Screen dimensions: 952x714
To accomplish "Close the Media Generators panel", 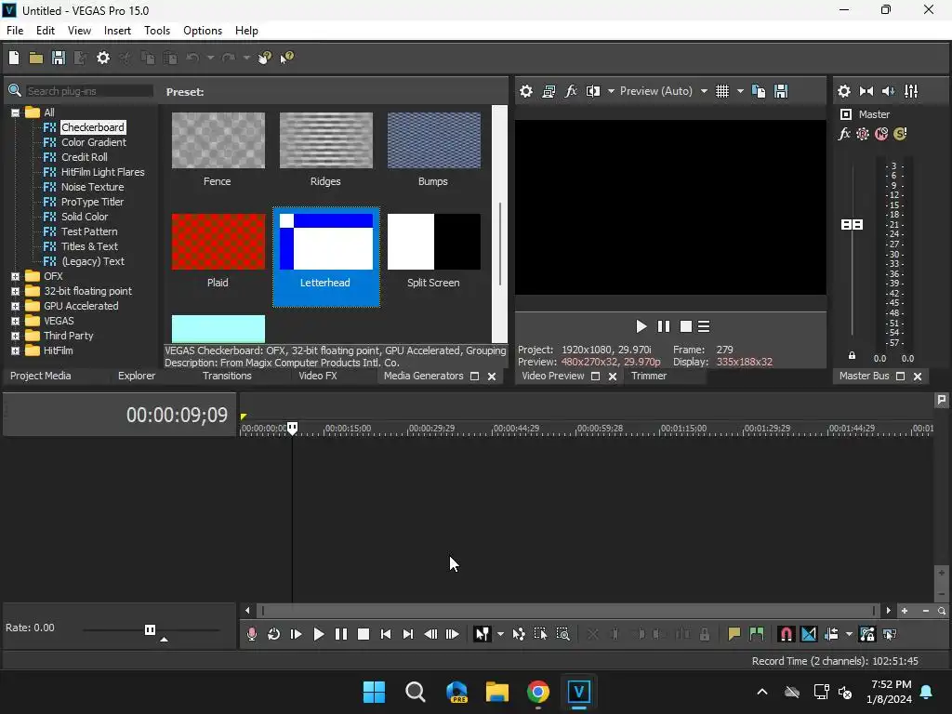I will tap(492, 377).
